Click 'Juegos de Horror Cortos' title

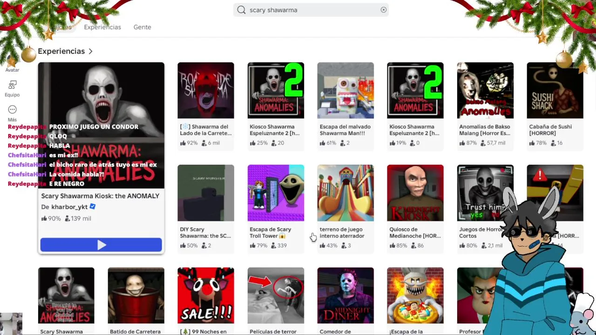point(480,233)
